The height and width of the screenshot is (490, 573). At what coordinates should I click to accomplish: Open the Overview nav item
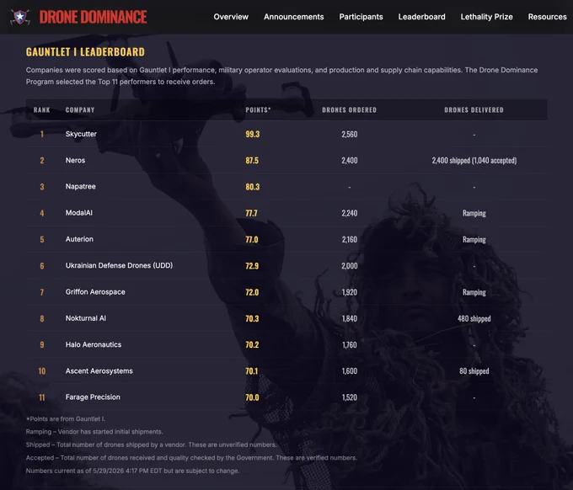point(231,17)
